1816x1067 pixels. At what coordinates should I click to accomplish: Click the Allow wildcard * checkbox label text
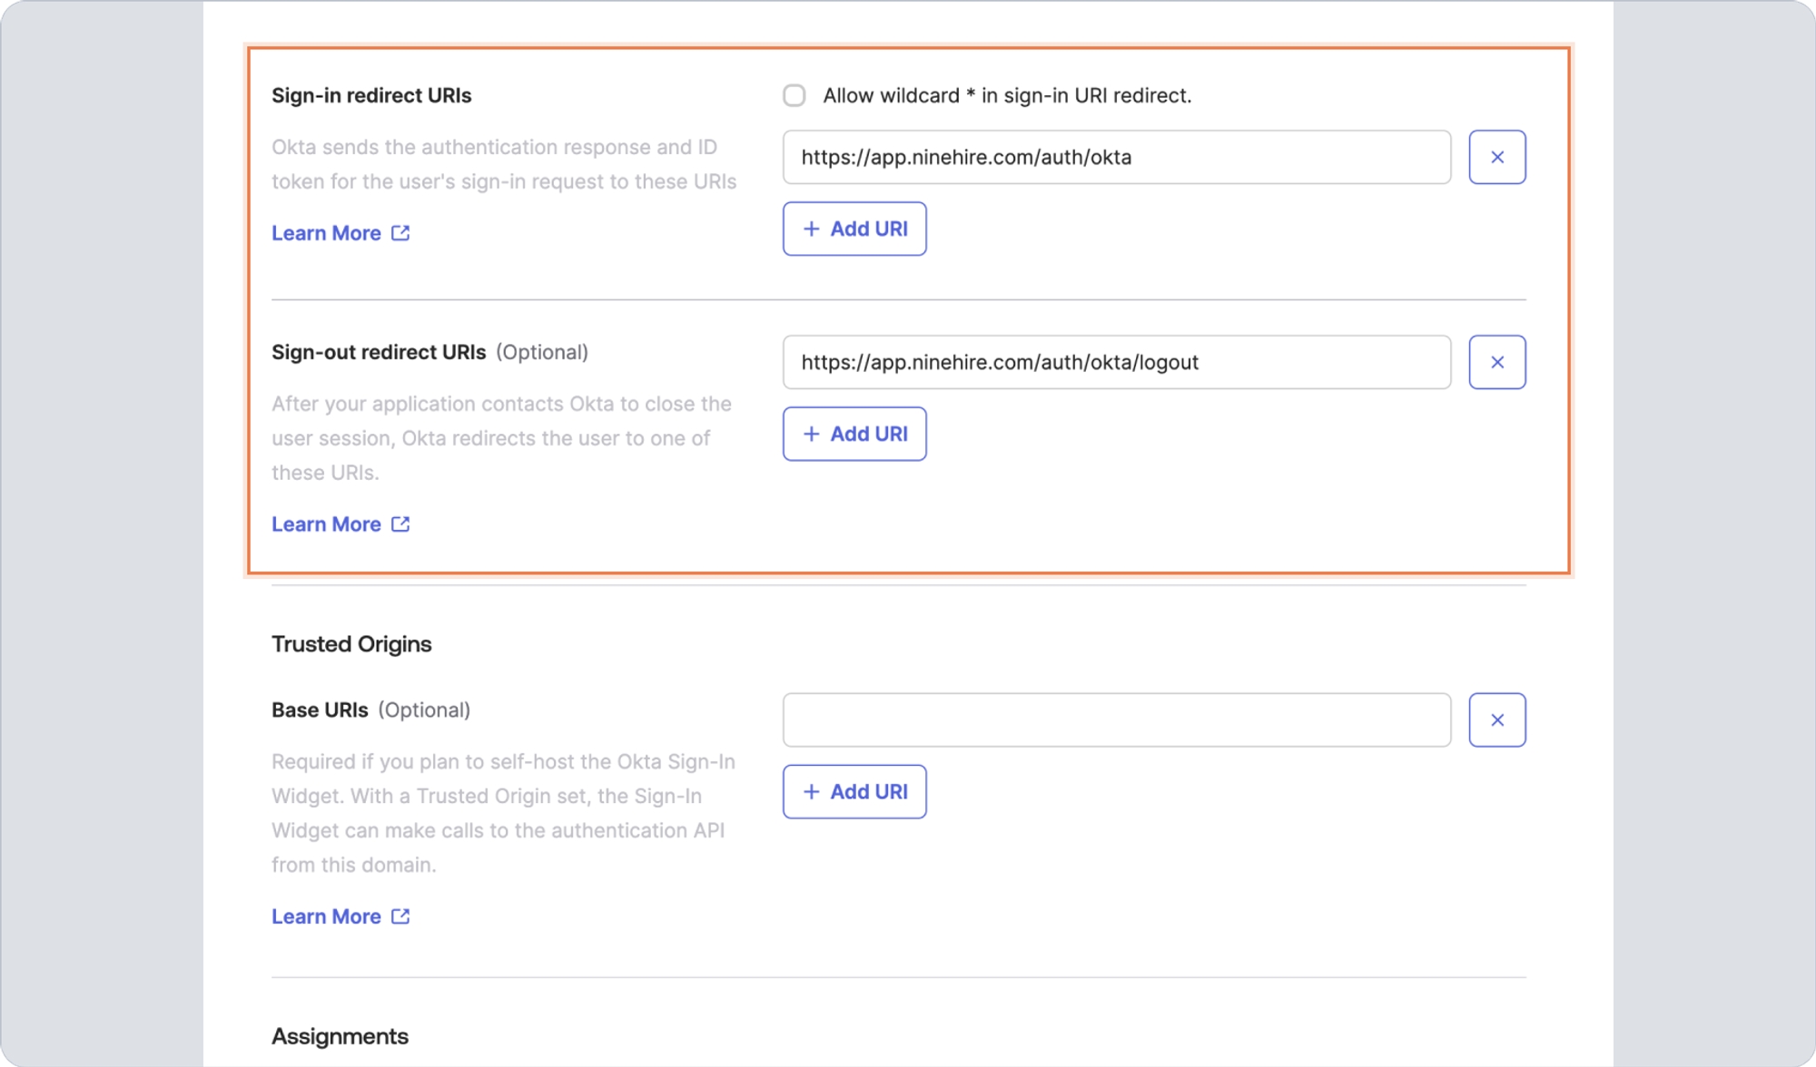point(1006,95)
